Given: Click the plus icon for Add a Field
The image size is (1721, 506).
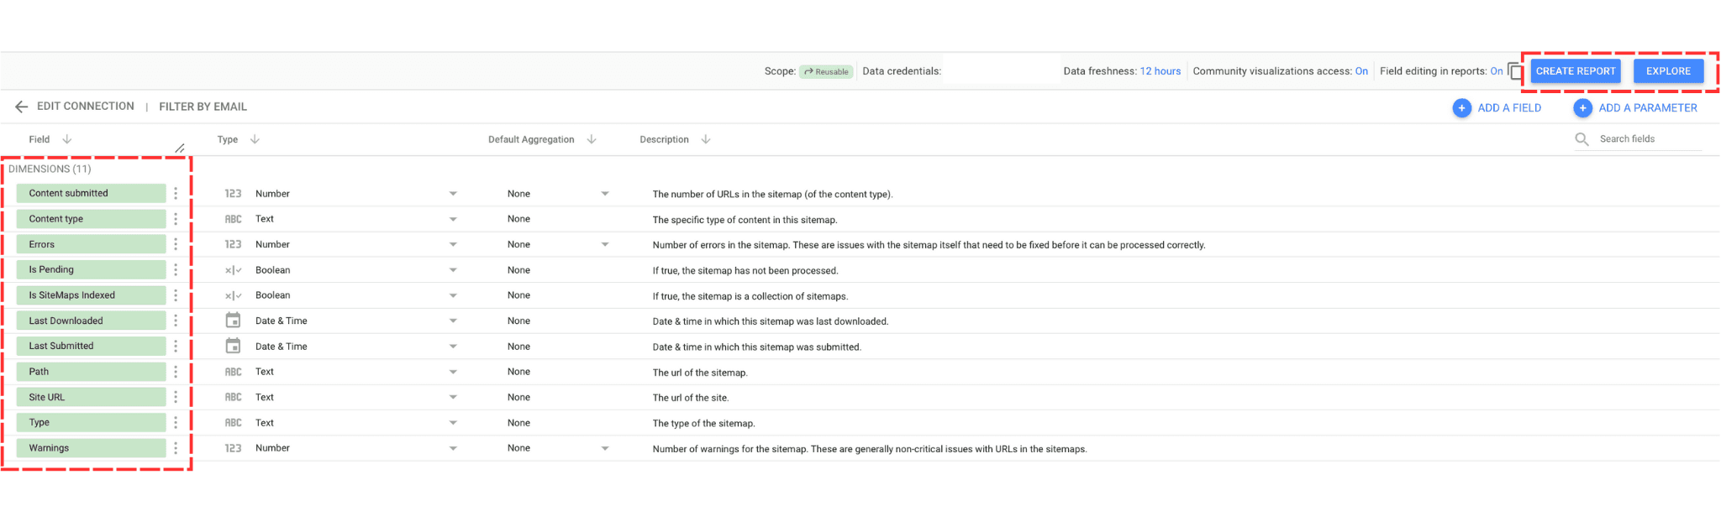Looking at the screenshot, I should (1462, 108).
